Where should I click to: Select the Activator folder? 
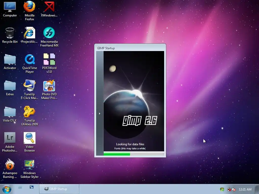10,62
